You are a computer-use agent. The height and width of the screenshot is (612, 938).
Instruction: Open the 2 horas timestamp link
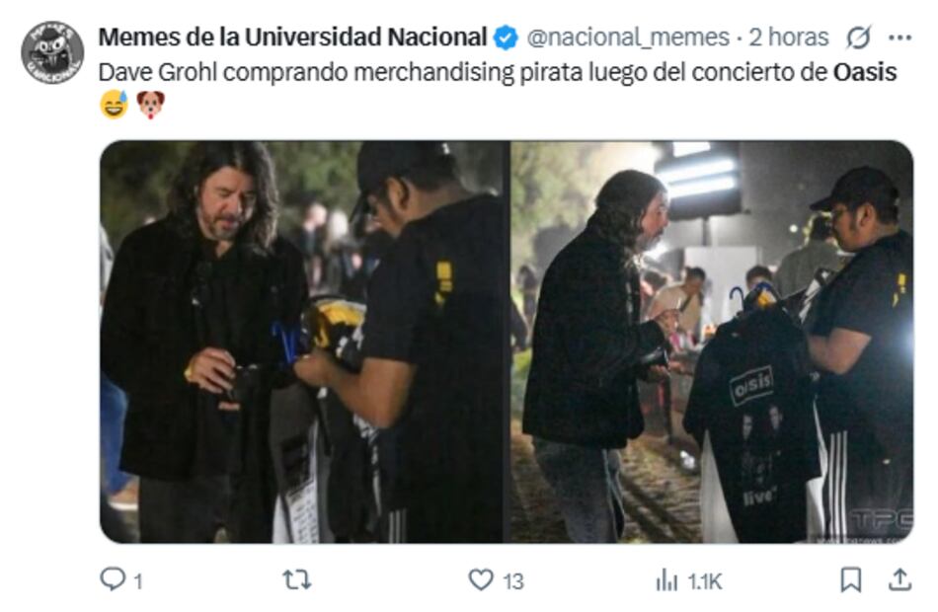[x=789, y=38]
